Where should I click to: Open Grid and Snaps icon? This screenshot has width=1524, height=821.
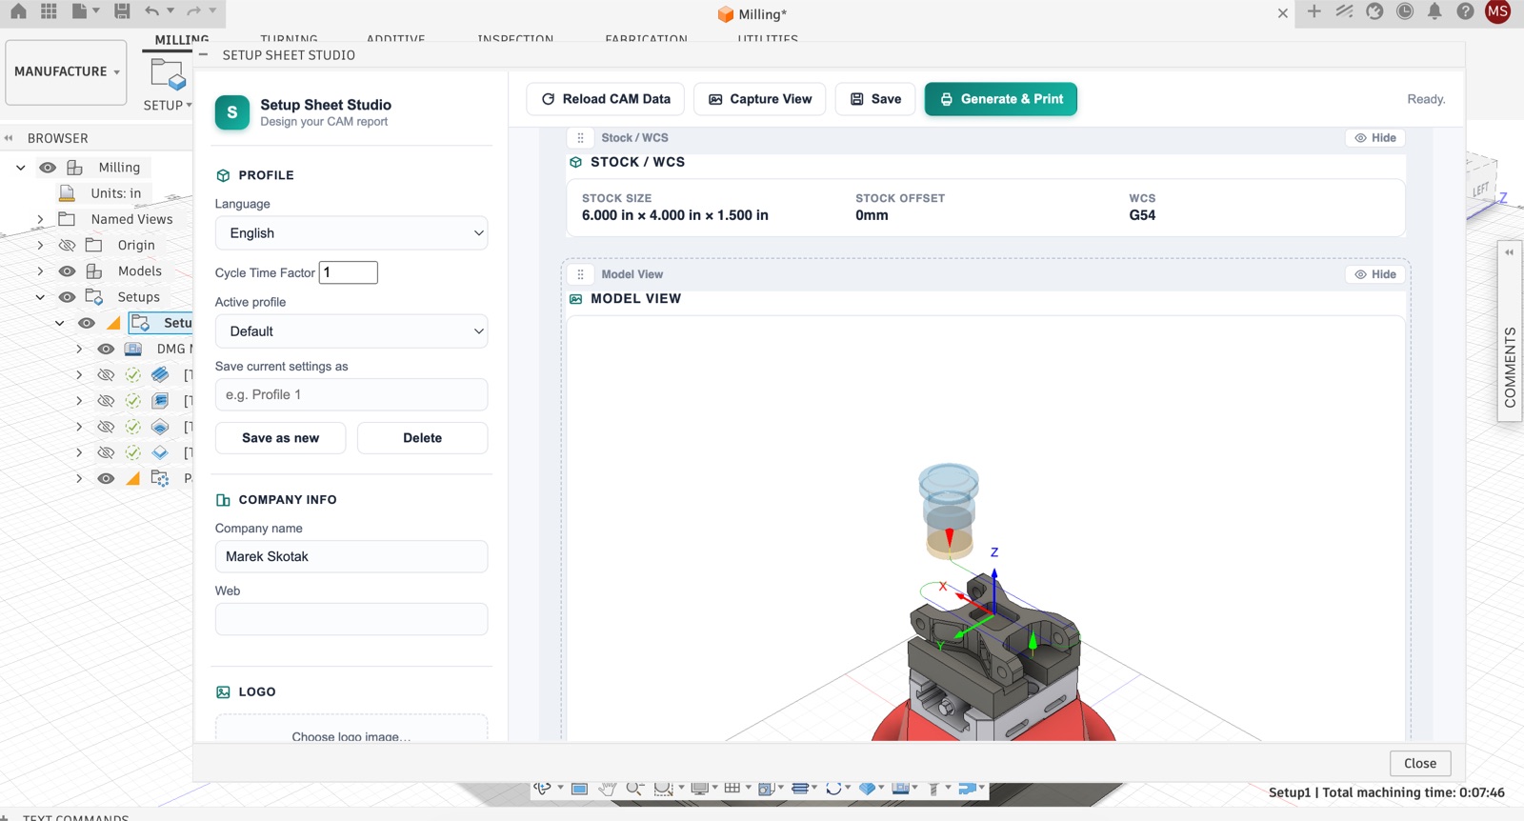732,788
